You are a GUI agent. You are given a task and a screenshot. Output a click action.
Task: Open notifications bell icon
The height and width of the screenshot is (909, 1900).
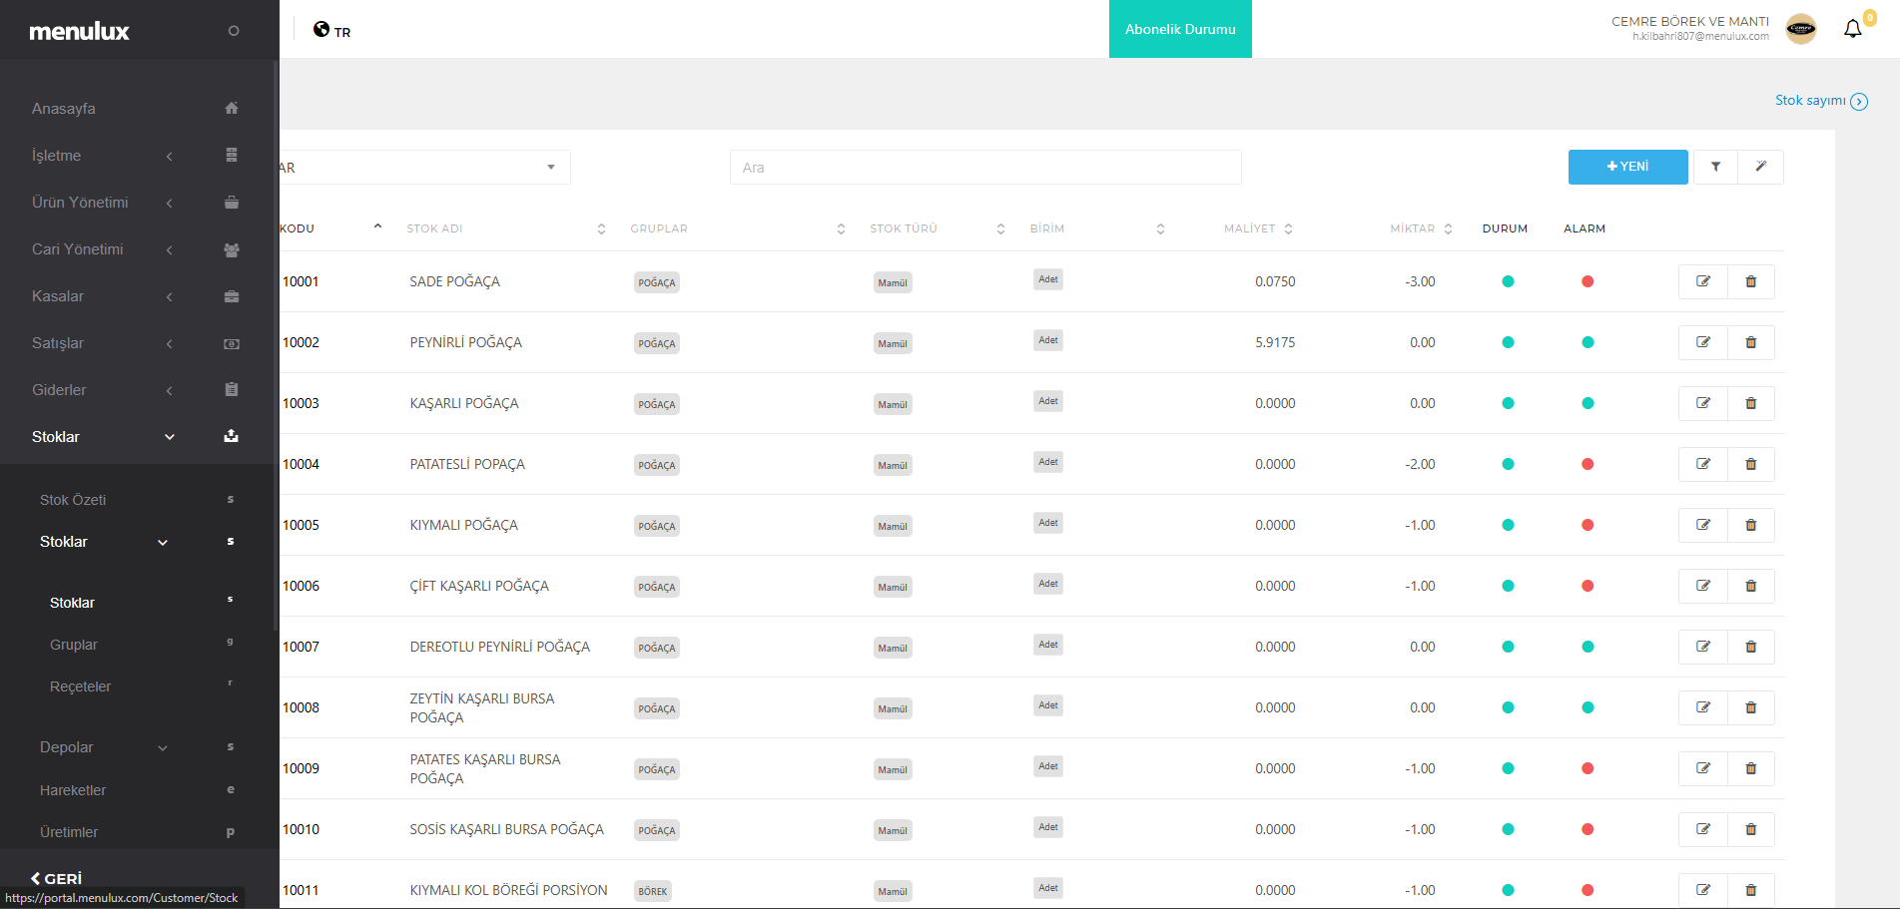tap(1853, 29)
